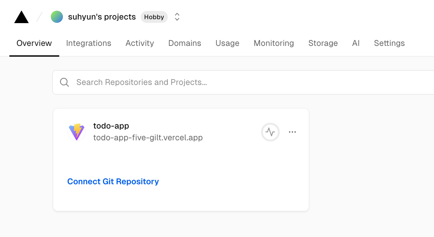
Task: Click the Connect Git Repository link
Action: pyautogui.click(x=113, y=181)
